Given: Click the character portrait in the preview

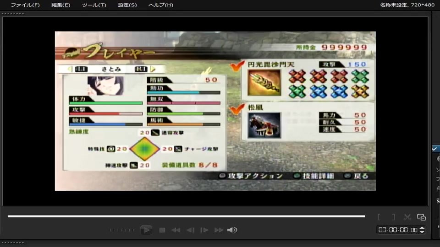Looking at the screenshot, I should click(105, 86).
